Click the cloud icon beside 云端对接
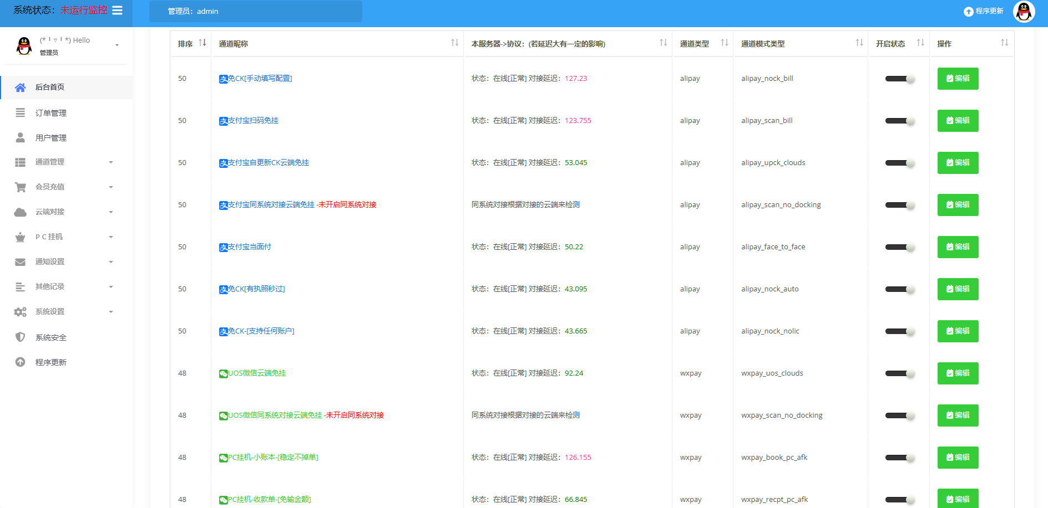 (x=21, y=212)
